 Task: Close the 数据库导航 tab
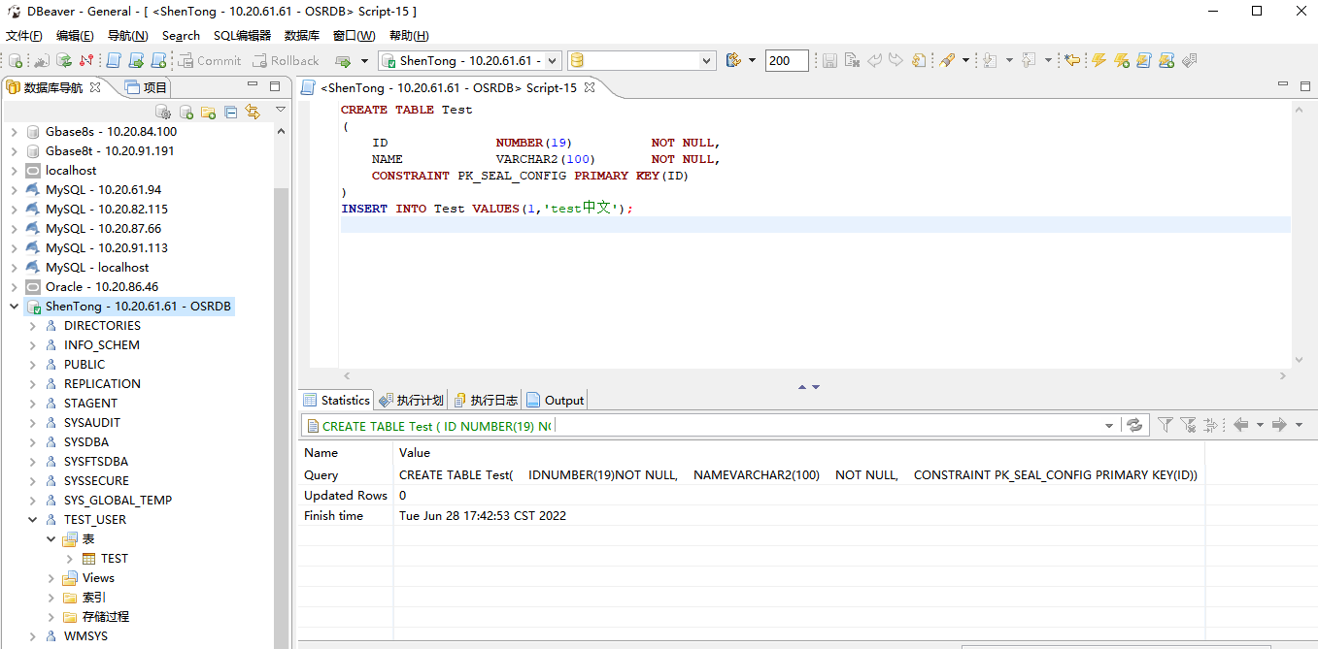[95, 87]
